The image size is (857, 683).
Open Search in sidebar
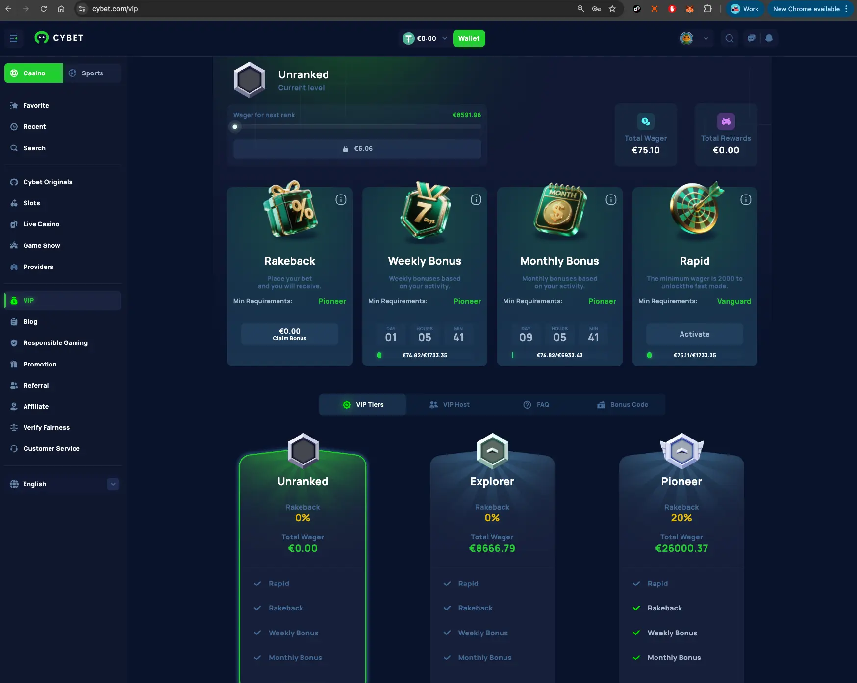point(63,148)
